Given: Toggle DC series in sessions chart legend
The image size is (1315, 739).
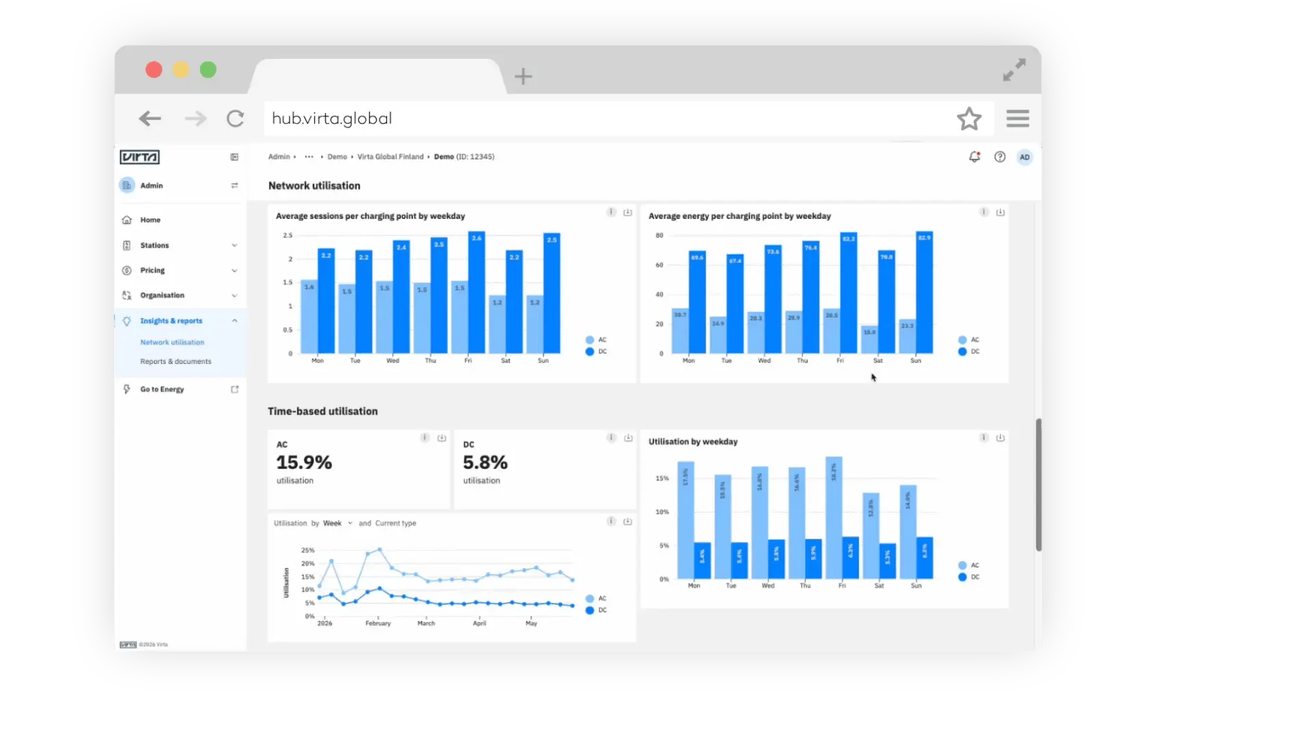Looking at the screenshot, I should point(596,352).
